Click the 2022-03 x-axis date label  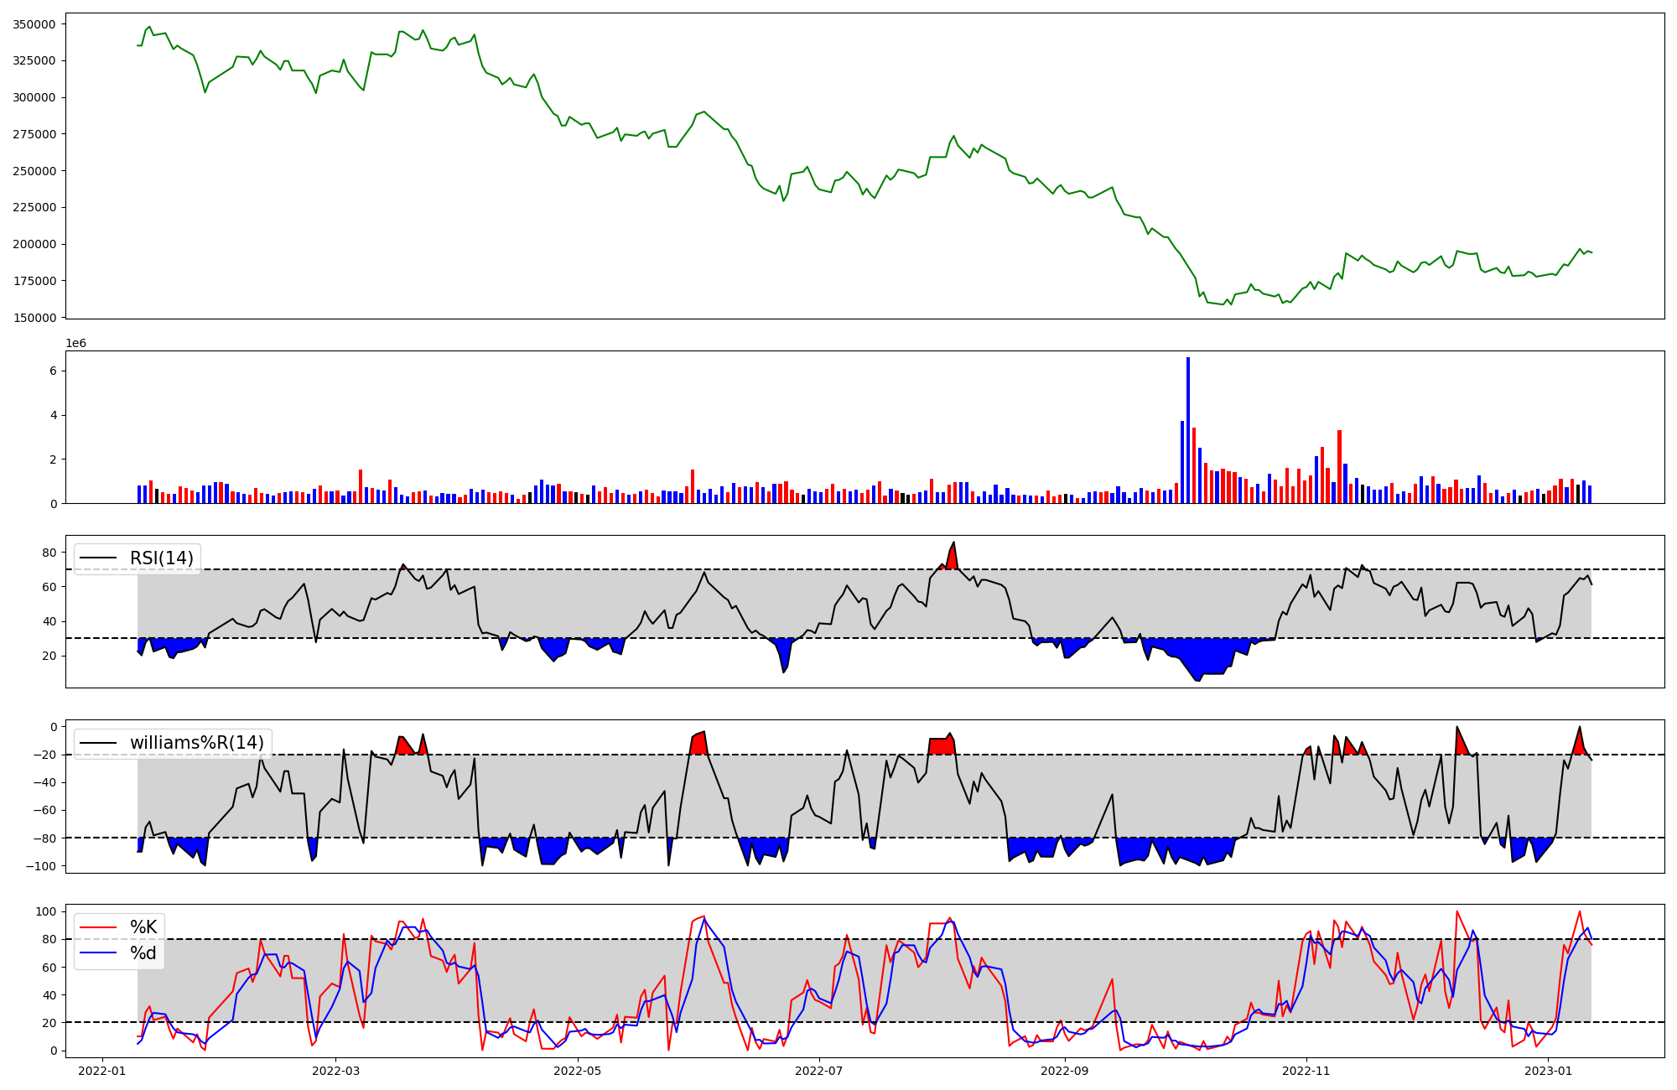click(335, 1071)
